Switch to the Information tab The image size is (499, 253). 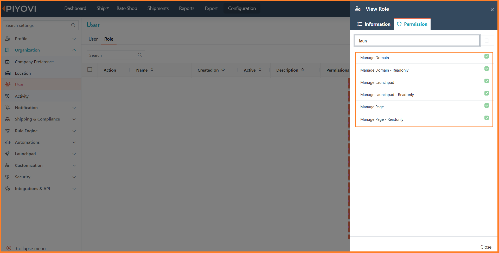(374, 24)
